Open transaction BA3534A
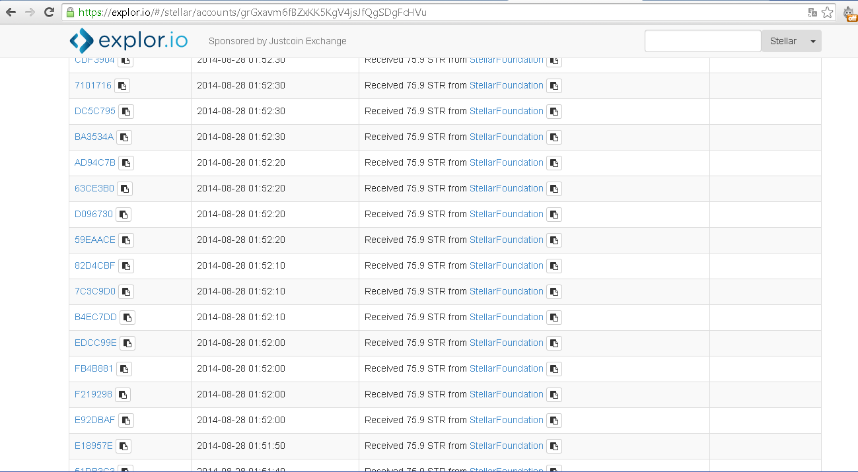Screen dimensions: 858x472 pos(94,137)
